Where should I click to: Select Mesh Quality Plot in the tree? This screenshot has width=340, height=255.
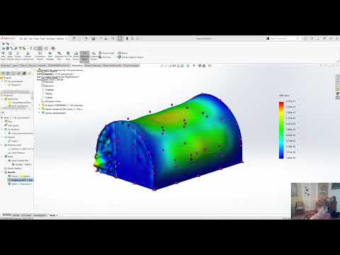(x=18, y=160)
